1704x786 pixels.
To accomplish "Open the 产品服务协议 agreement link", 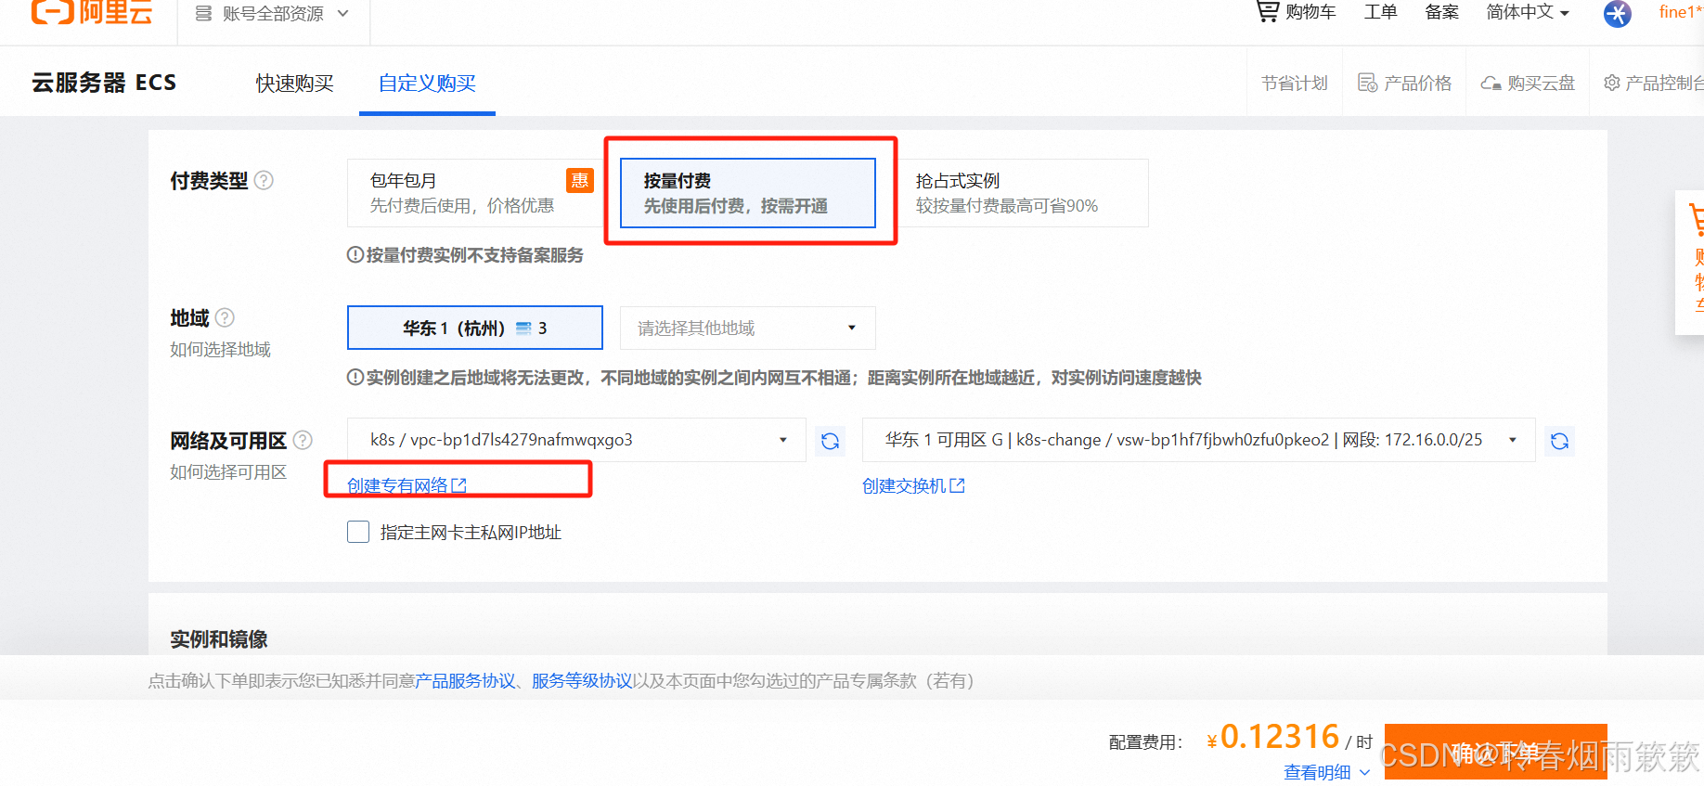I will coord(465,681).
